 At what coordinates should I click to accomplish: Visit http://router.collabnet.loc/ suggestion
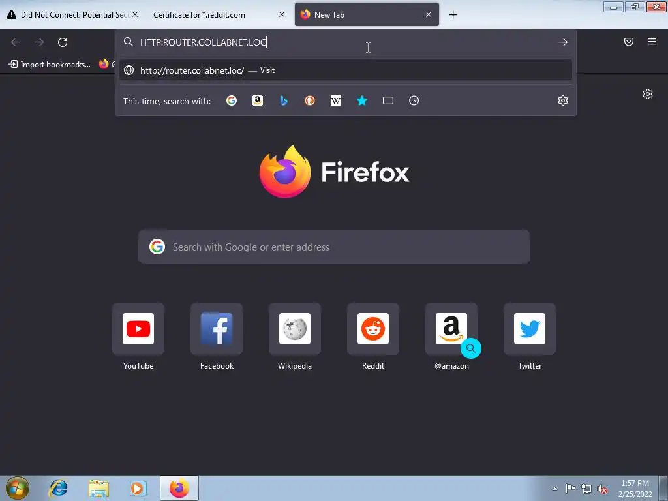346,70
